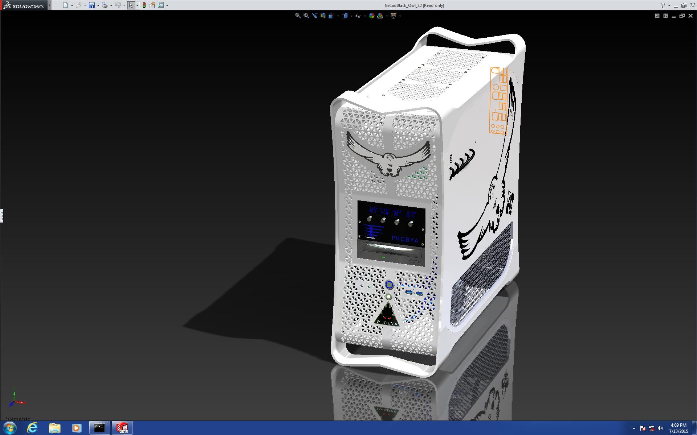Click the left panel expand handle
Screen dimensions: 697x435
pyautogui.click(x=2, y=216)
